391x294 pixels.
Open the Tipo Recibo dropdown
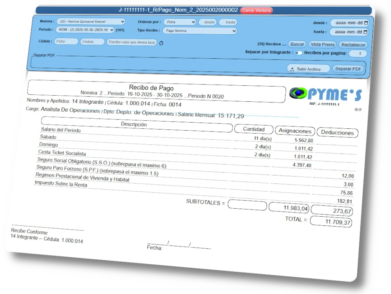tap(200, 30)
